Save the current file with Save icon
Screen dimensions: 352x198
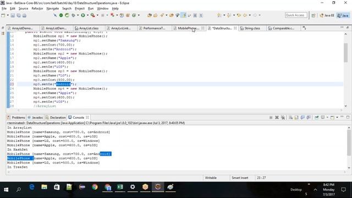[x=13, y=15]
